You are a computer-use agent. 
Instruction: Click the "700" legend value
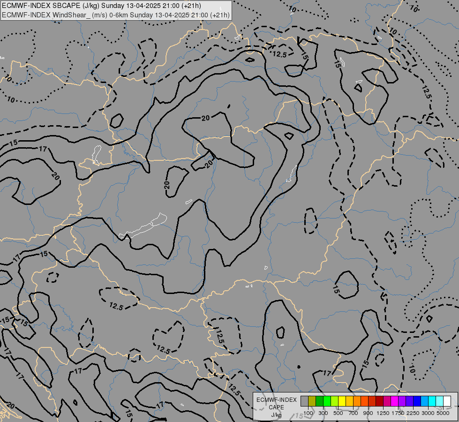pyautogui.click(x=354, y=413)
